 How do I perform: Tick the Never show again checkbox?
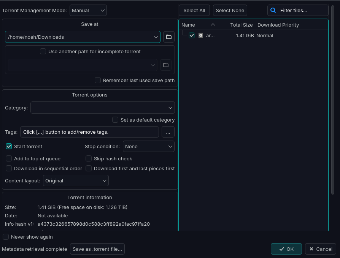[6, 237]
